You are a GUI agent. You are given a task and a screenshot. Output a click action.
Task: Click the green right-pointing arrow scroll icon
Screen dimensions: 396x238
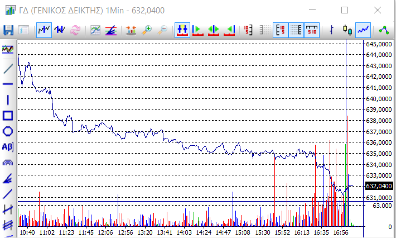pyautogui.click(x=198, y=30)
